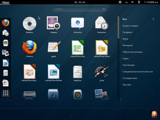Image resolution: width=160 pixels, height=120 pixels.
Task: Filter apps by Офис category
Action: (126, 58)
